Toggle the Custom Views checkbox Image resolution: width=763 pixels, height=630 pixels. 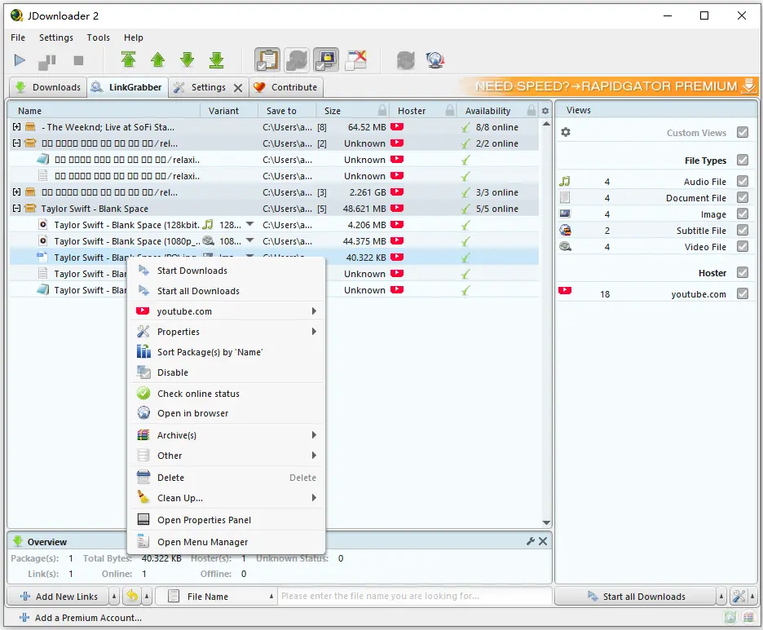(x=742, y=132)
